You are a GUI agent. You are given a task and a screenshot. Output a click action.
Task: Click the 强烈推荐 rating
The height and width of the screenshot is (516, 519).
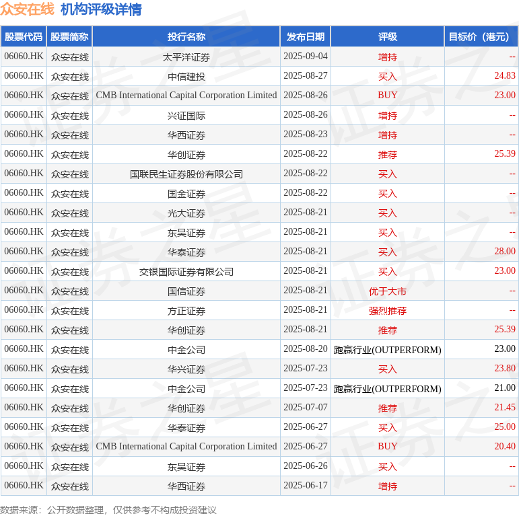click(388, 311)
